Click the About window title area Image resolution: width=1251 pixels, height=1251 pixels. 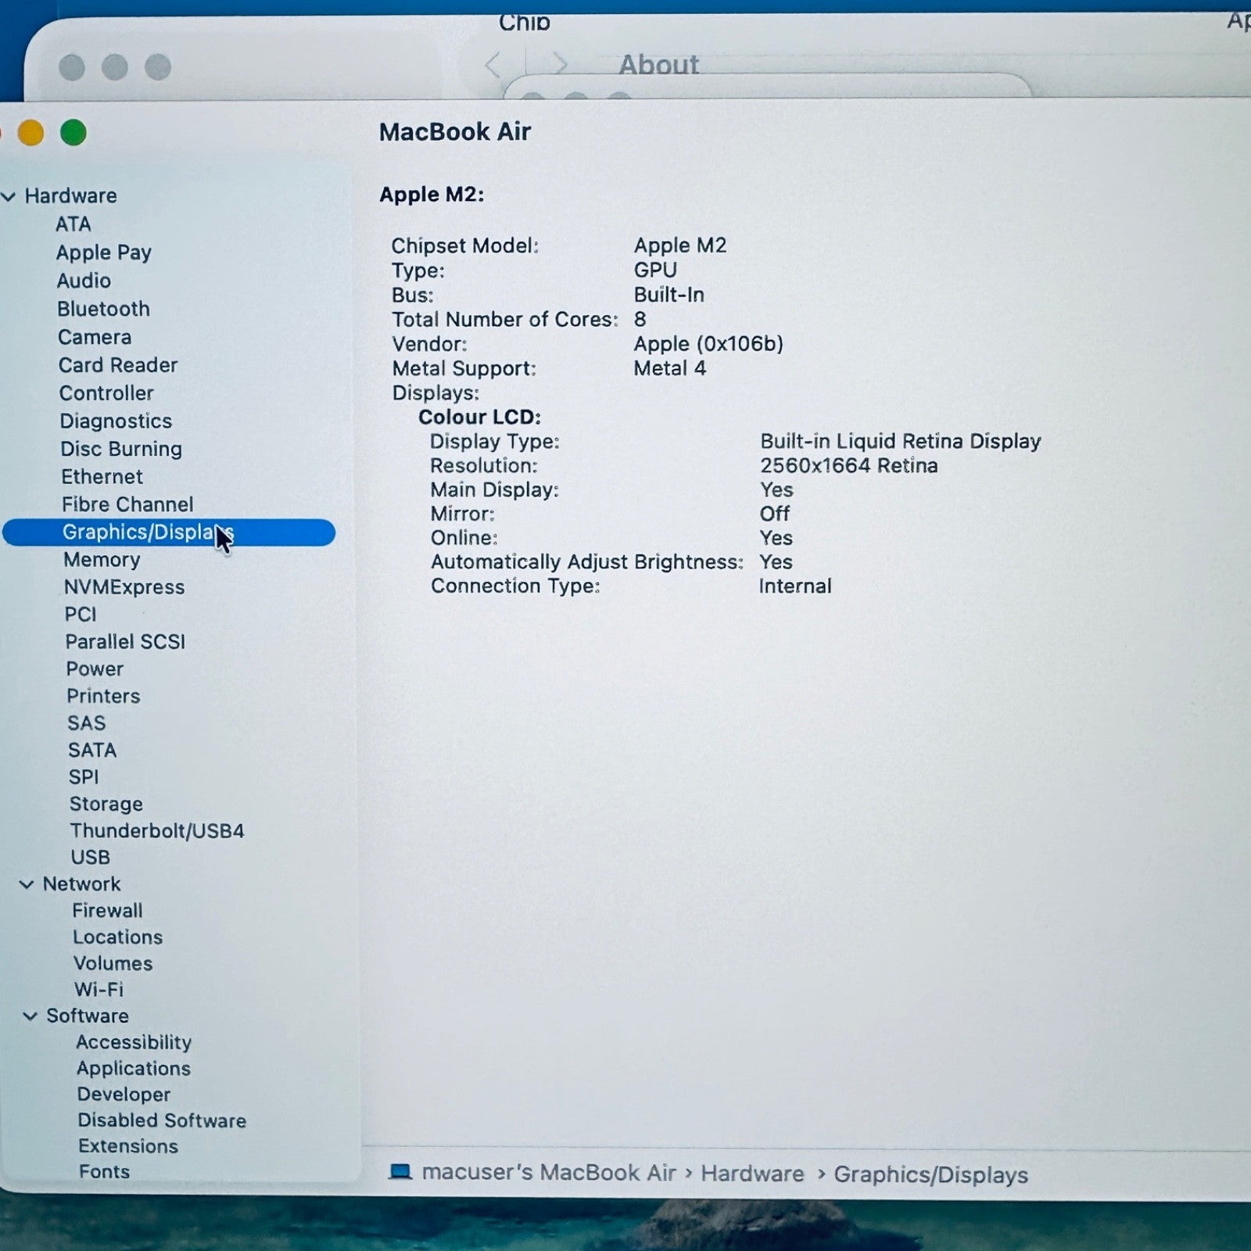pos(659,65)
